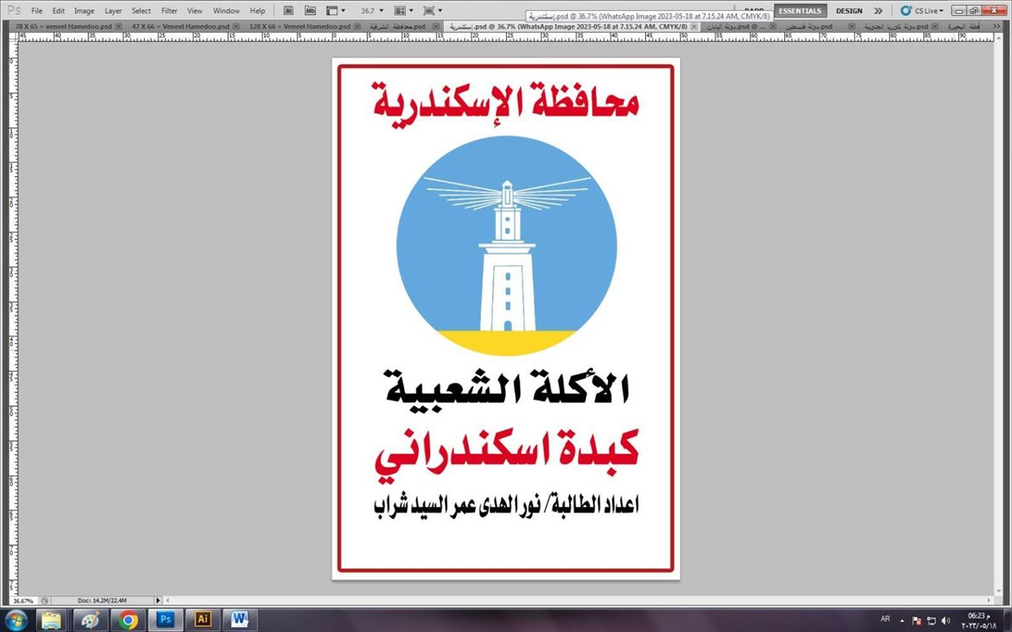The height and width of the screenshot is (632, 1012).
Task: Switch to the 47 X 66 Veneel Hamedoo.psd tab
Action: click(180, 27)
